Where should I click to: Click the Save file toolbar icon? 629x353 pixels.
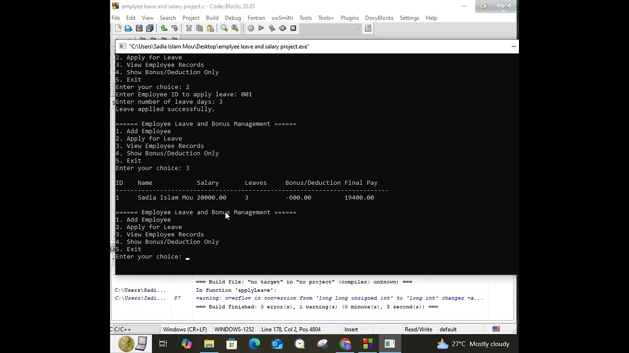pyautogui.click(x=139, y=28)
